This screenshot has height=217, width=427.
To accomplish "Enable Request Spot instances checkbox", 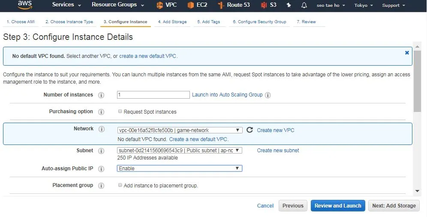I will point(120,112).
